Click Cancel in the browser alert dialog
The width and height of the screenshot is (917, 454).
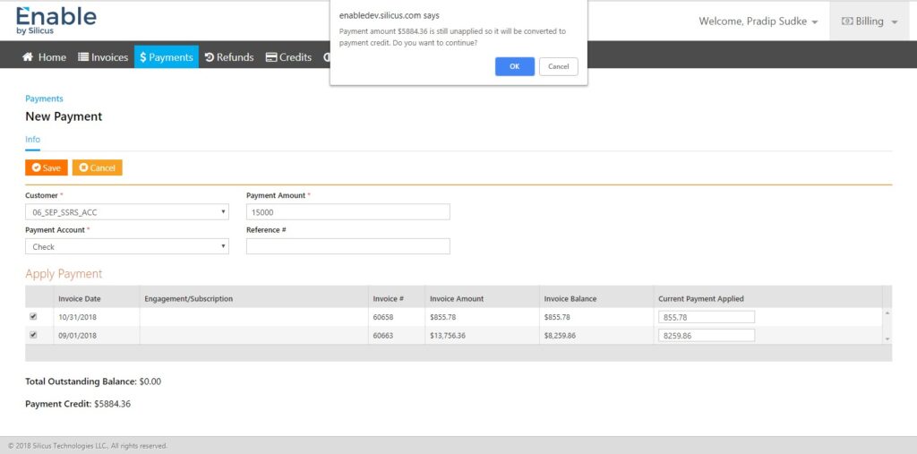pos(559,66)
